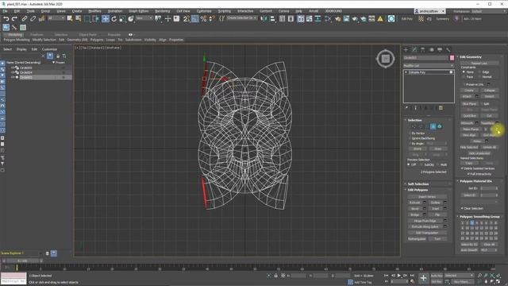The height and width of the screenshot is (286, 508).
Task: Toggle the Angle Snap icon
Action: point(194,19)
